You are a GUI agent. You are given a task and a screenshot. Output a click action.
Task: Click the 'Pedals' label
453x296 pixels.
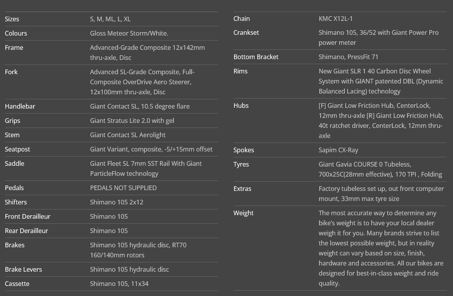[14, 188]
